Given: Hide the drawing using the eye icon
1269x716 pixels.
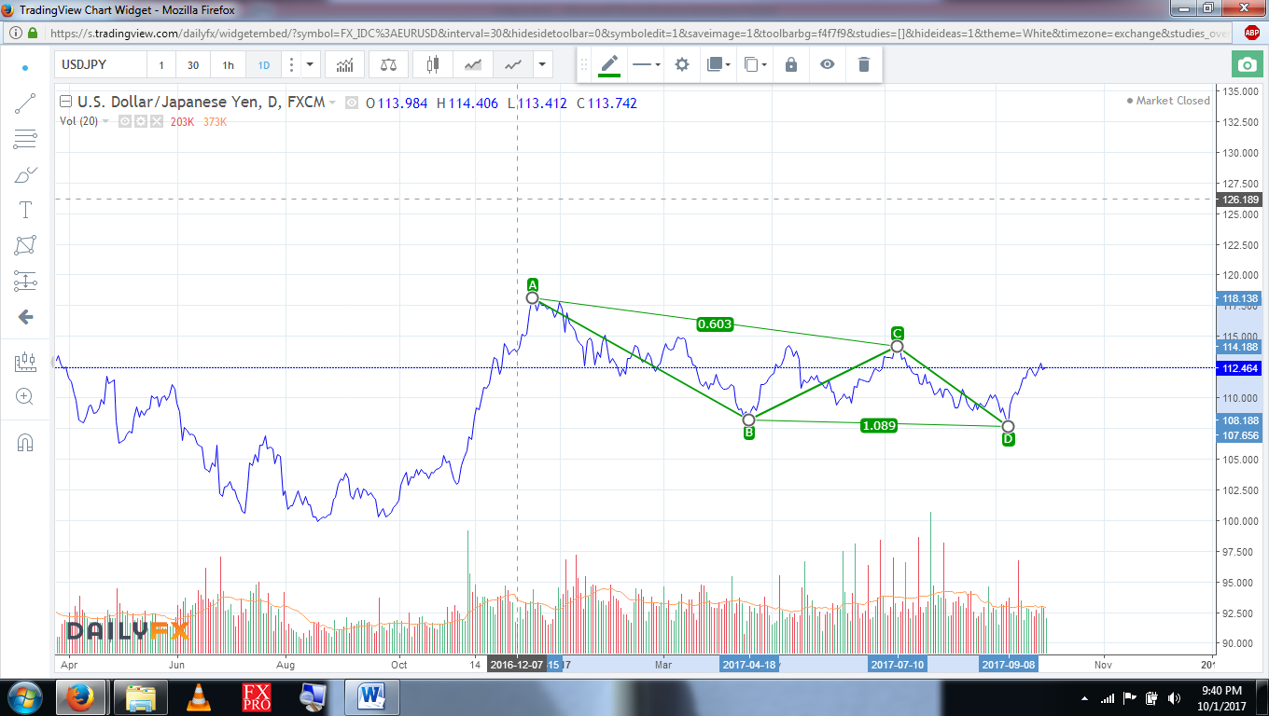Looking at the screenshot, I should [827, 64].
